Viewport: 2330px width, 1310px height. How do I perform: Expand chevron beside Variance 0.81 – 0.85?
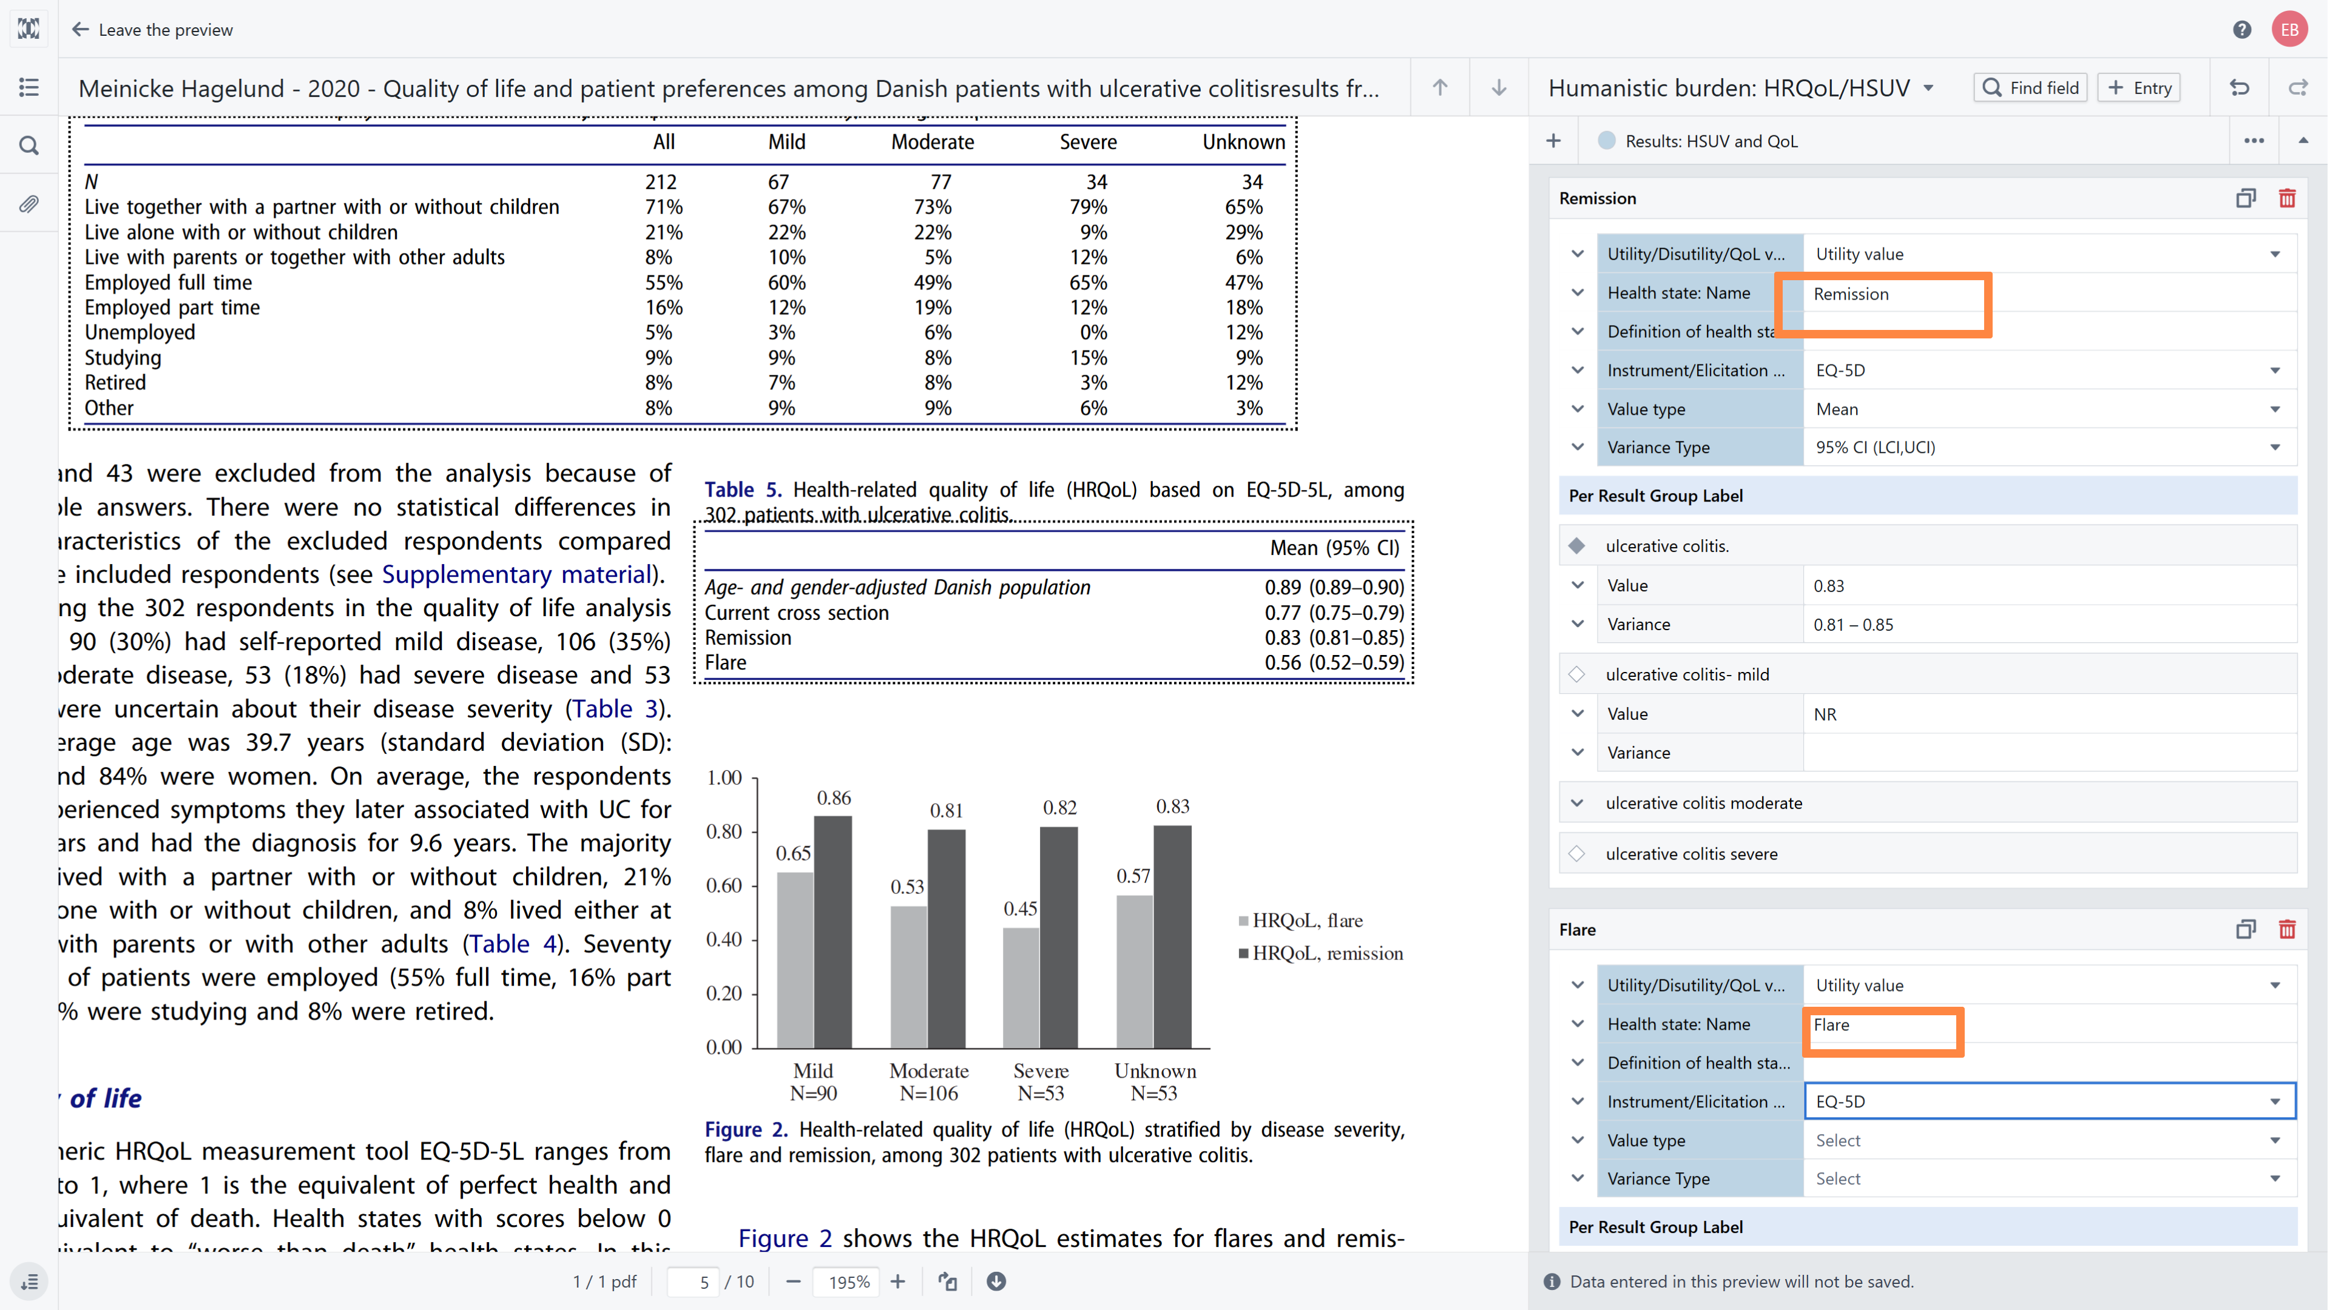point(1578,624)
